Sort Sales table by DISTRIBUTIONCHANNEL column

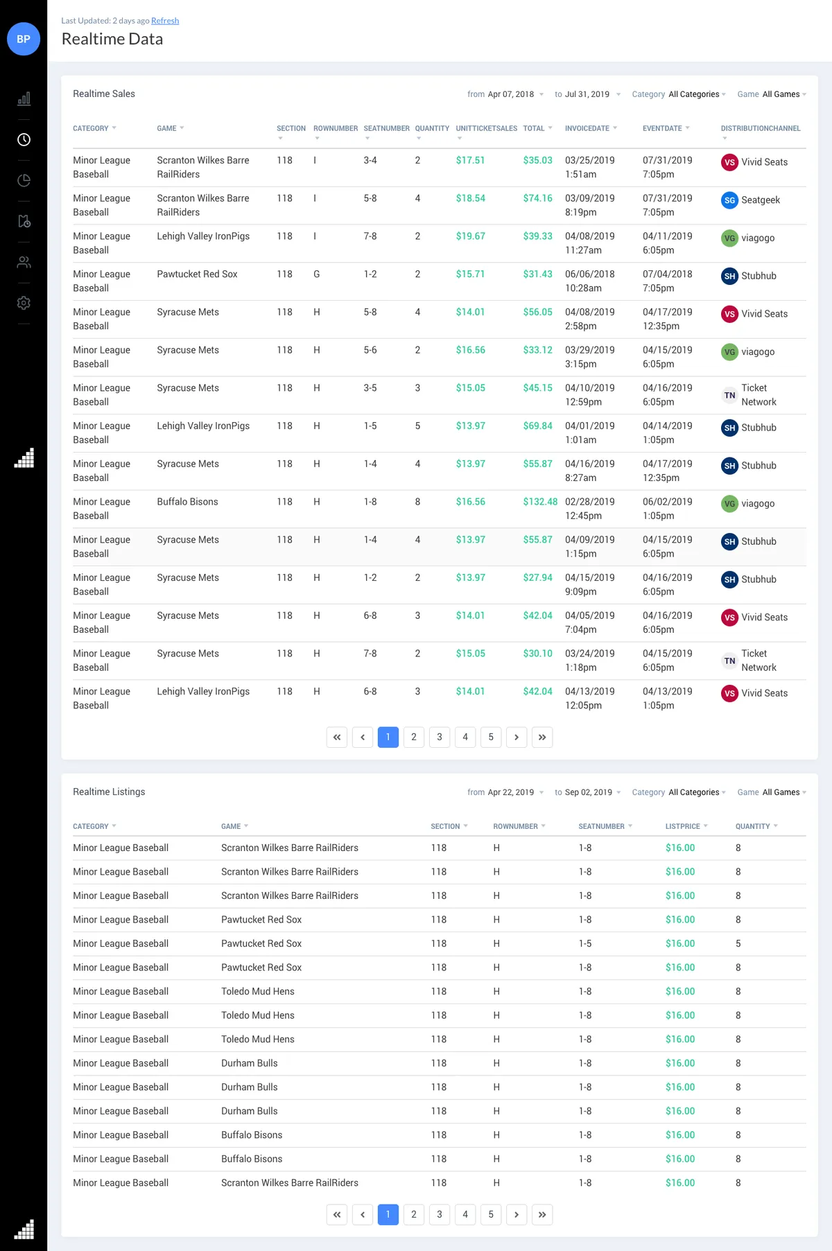(x=761, y=132)
